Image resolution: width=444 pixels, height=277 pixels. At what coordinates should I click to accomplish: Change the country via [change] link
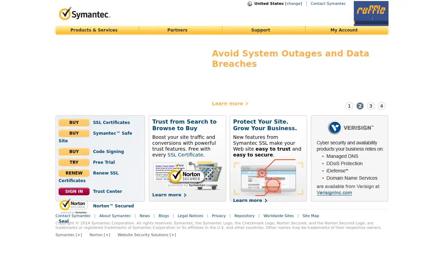[x=293, y=4]
